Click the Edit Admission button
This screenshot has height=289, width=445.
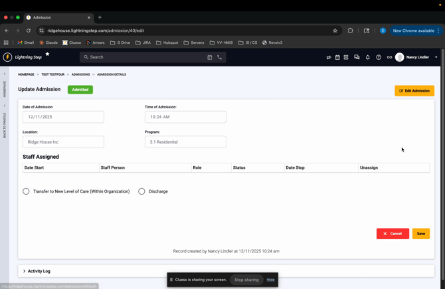coord(414,90)
